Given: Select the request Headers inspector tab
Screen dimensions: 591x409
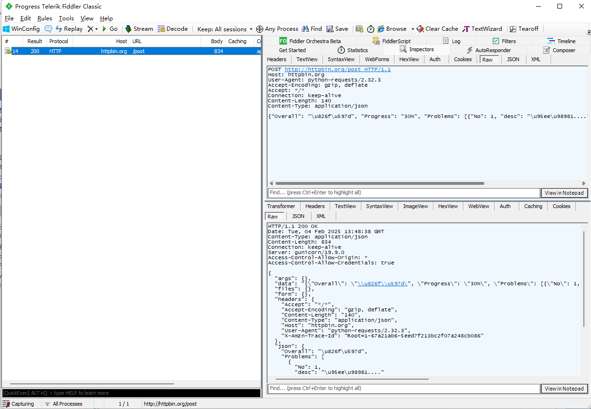Looking at the screenshot, I should pyautogui.click(x=277, y=59).
